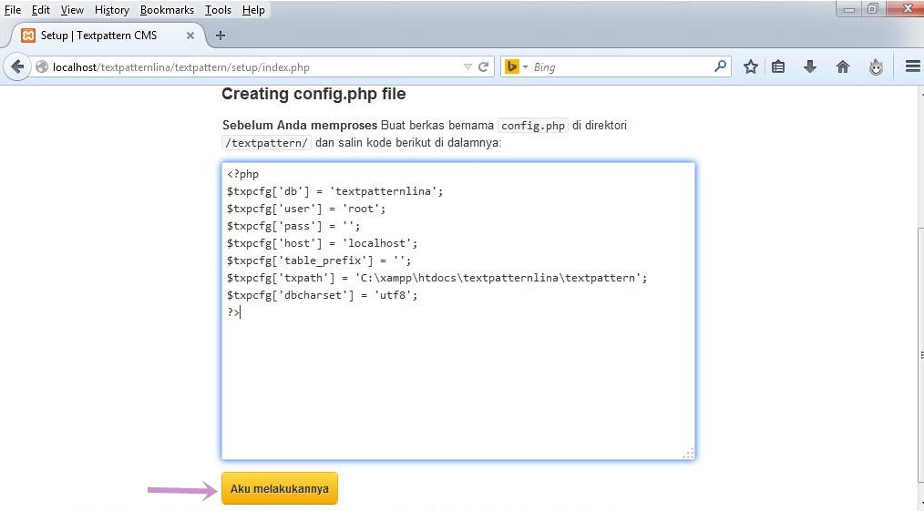Open the Downloads arrow icon
Screen dimensions: 924x511
coord(809,66)
